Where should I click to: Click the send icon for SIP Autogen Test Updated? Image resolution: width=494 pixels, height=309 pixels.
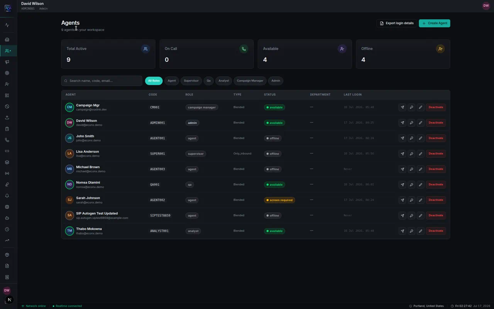click(402, 216)
